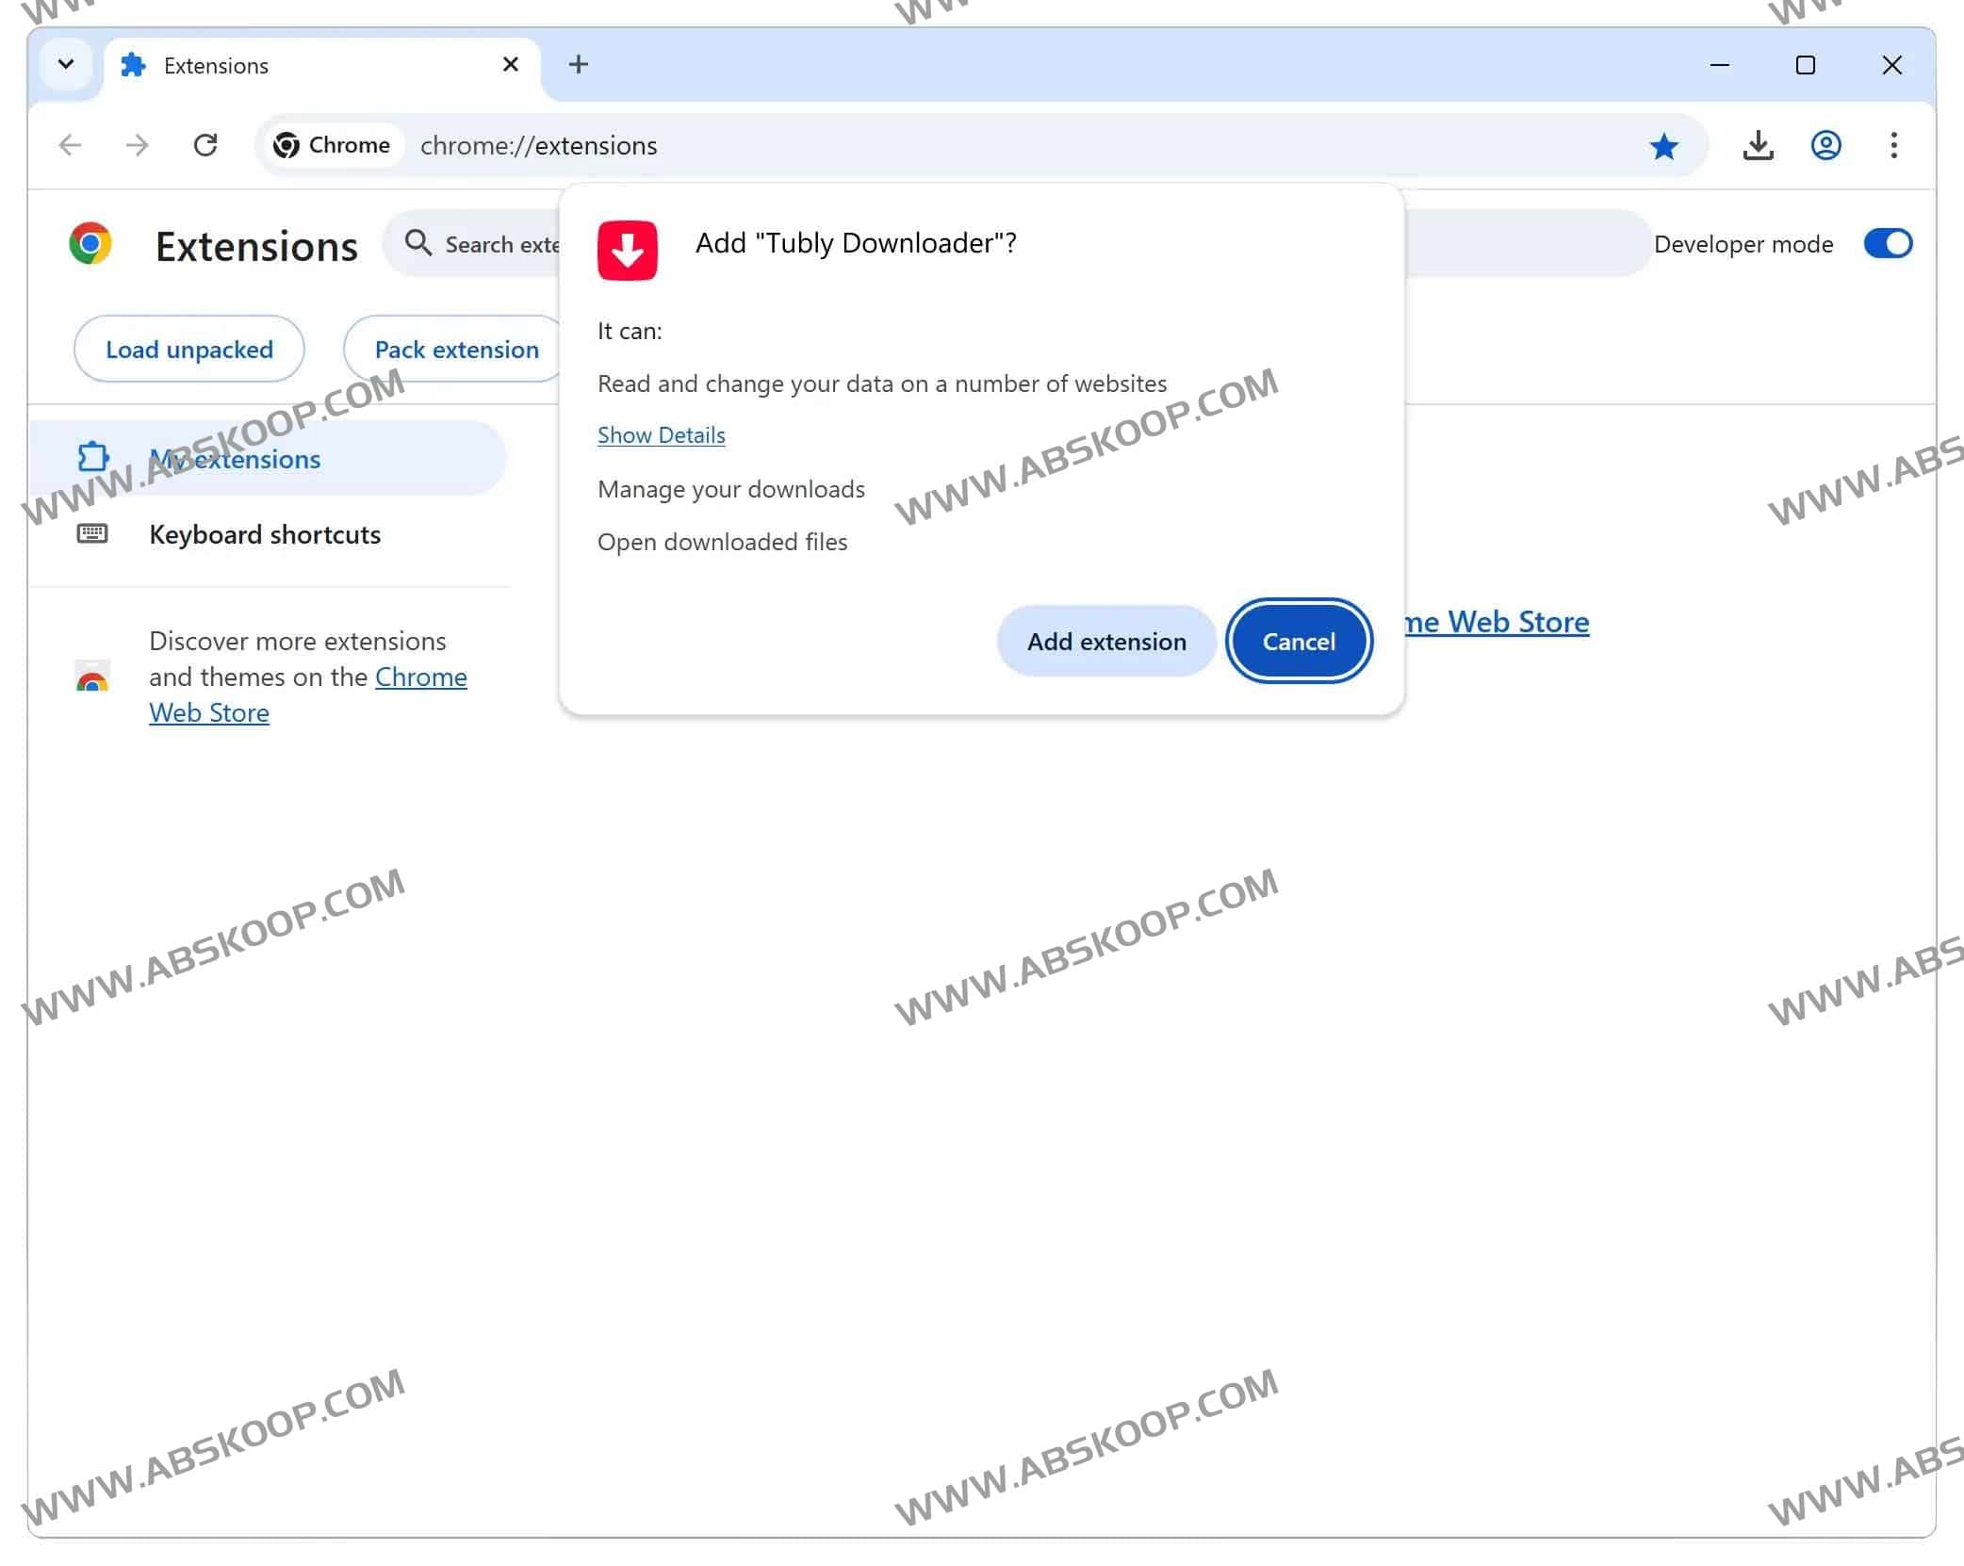Open Chrome's three-dot menu
Screen dimensions: 1964x1566
tap(1893, 146)
